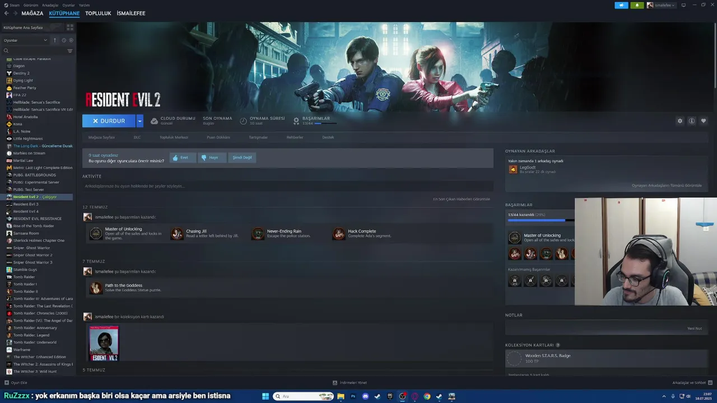
Task: Open the Resident Evil 2 trading card thumbnail
Action: pos(104,343)
